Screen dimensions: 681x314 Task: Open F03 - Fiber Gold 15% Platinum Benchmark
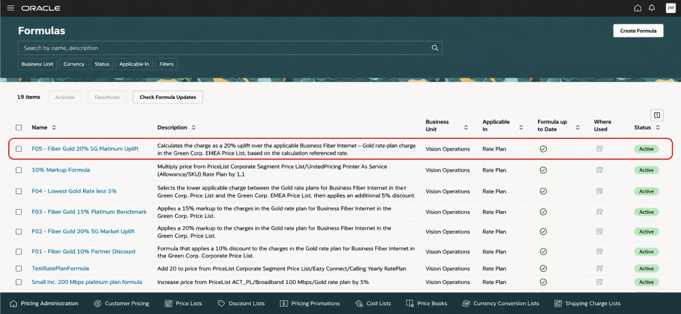(89, 212)
